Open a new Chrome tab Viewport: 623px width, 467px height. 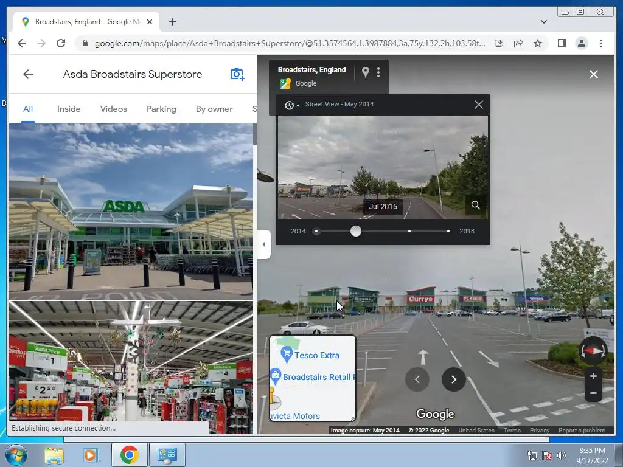[x=172, y=22]
